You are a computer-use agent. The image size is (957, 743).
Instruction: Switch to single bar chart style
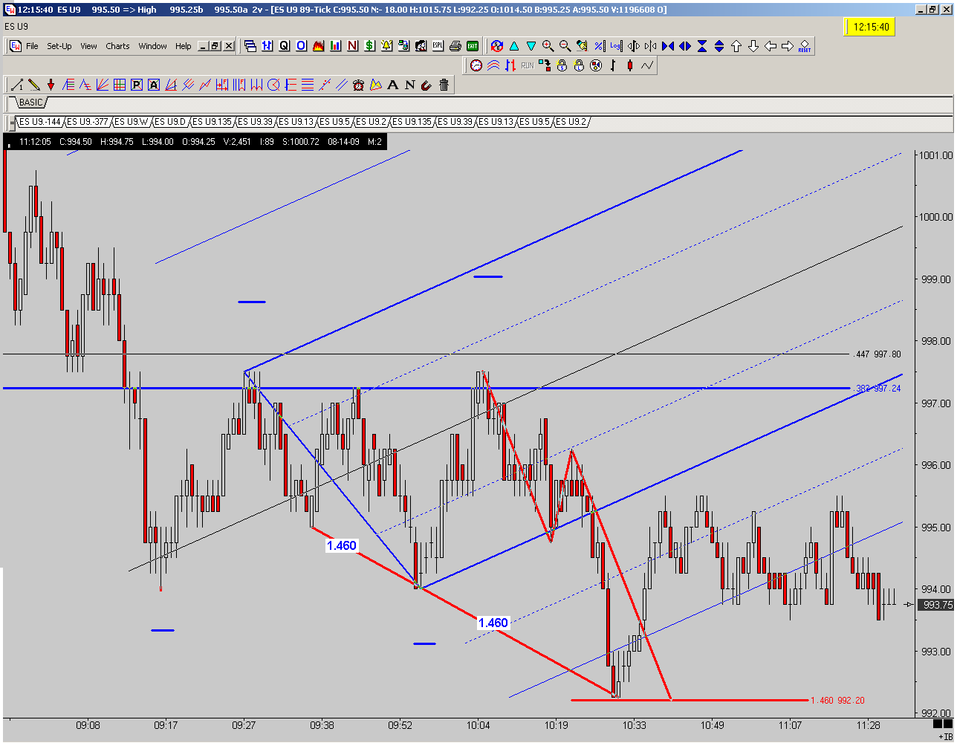coord(613,65)
